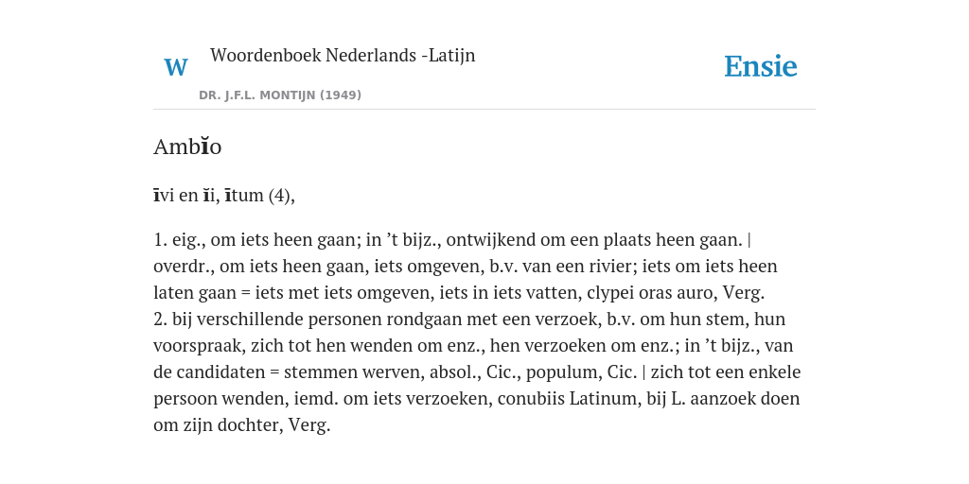Click the blue W dictionary icon

click(175, 67)
